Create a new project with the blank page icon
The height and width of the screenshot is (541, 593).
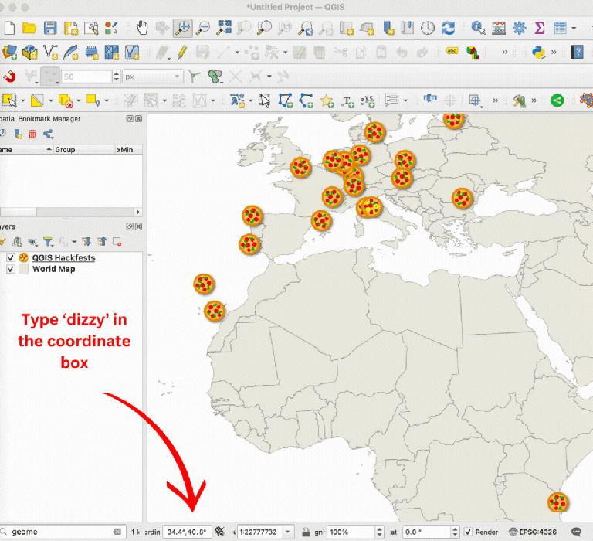(9, 28)
